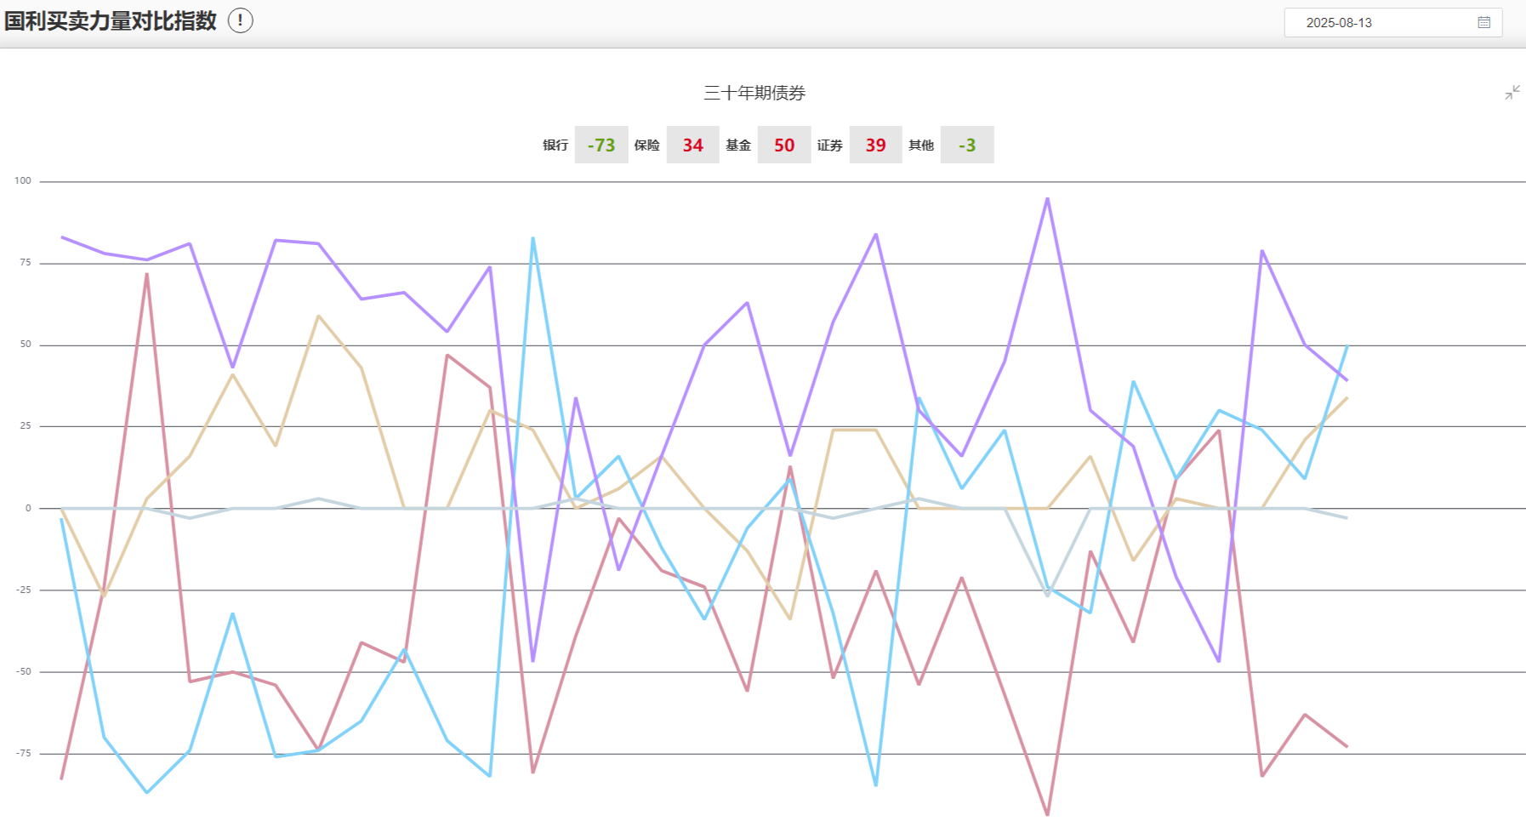Viewport: 1526px width, 821px height.
Task: Click the purple line's highest peak near 95
Action: tap(1047, 199)
